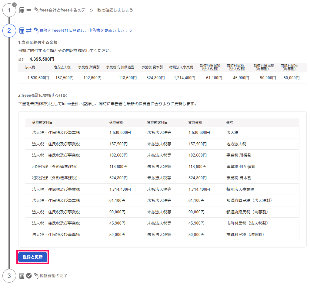Click the step 1 number circle

pos(9,10)
